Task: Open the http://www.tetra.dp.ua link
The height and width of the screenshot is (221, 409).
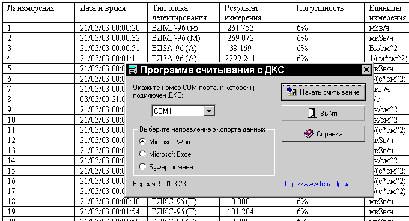Action: pos(318,184)
